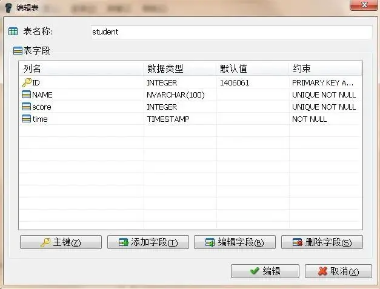Click the 数据类型 column header
Viewport: 380px width, 289px height.
click(x=180, y=68)
